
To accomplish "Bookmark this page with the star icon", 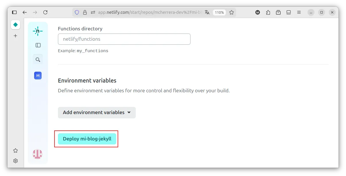I will pyautogui.click(x=232, y=12).
